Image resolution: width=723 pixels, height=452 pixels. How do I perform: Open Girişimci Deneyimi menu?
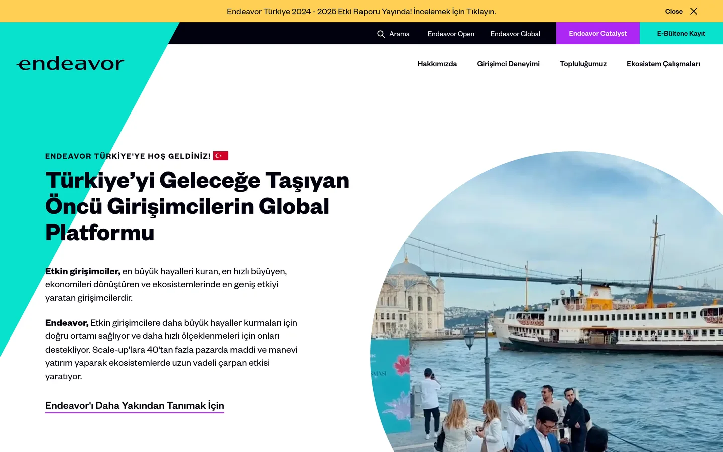508,64
